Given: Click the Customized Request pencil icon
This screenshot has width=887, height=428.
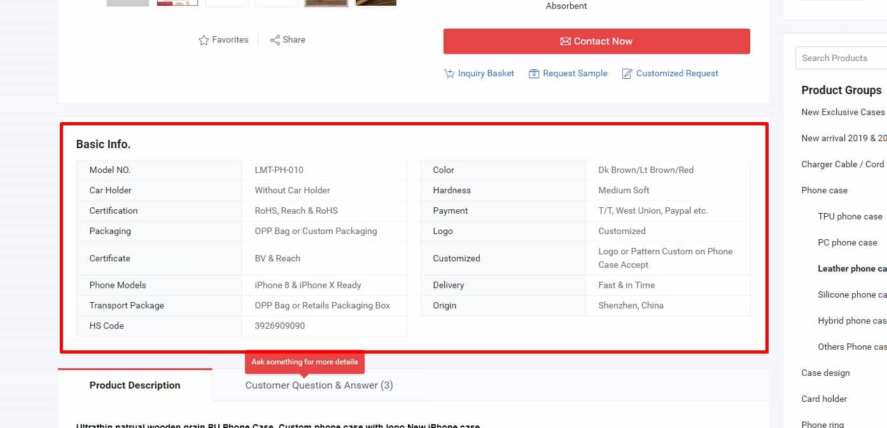Looking at the screenshot, I should tap(627, 74).
